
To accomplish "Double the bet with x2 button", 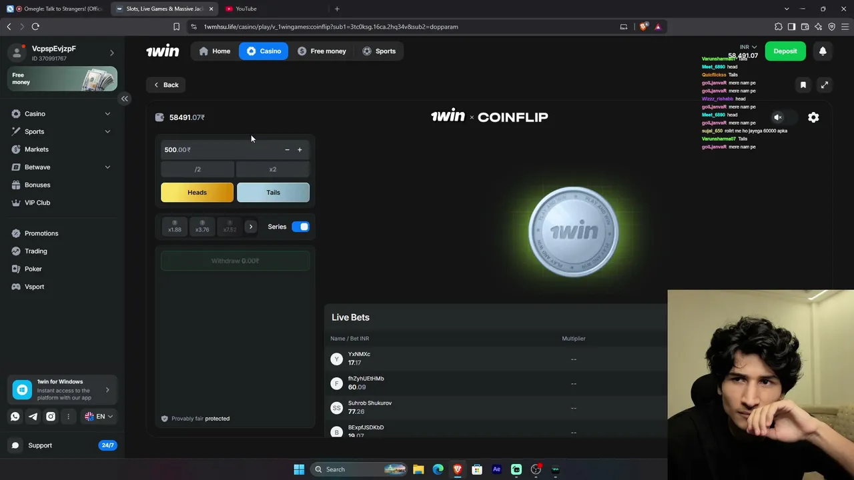I will tap(273, 169).
